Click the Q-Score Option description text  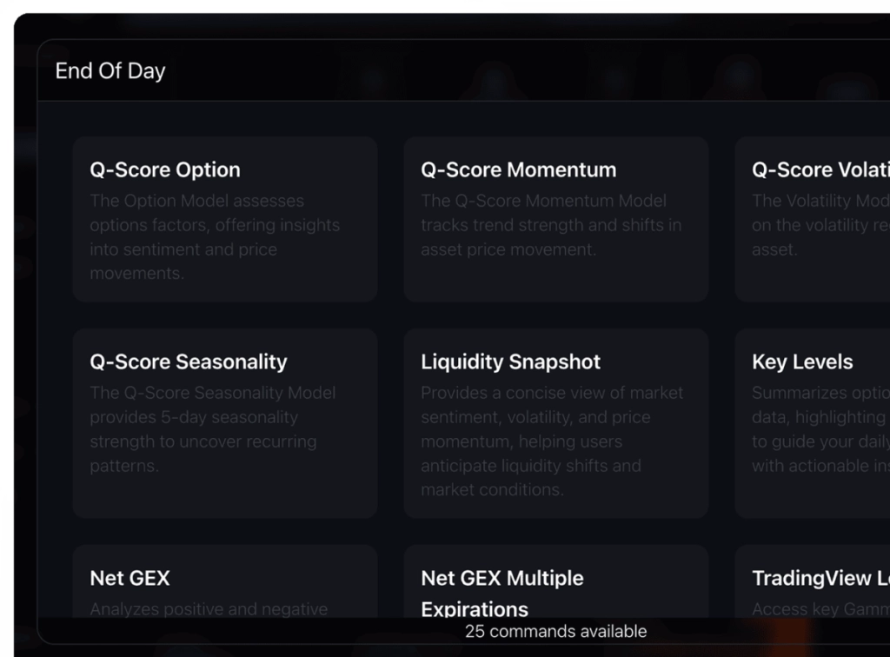point(215,237)
